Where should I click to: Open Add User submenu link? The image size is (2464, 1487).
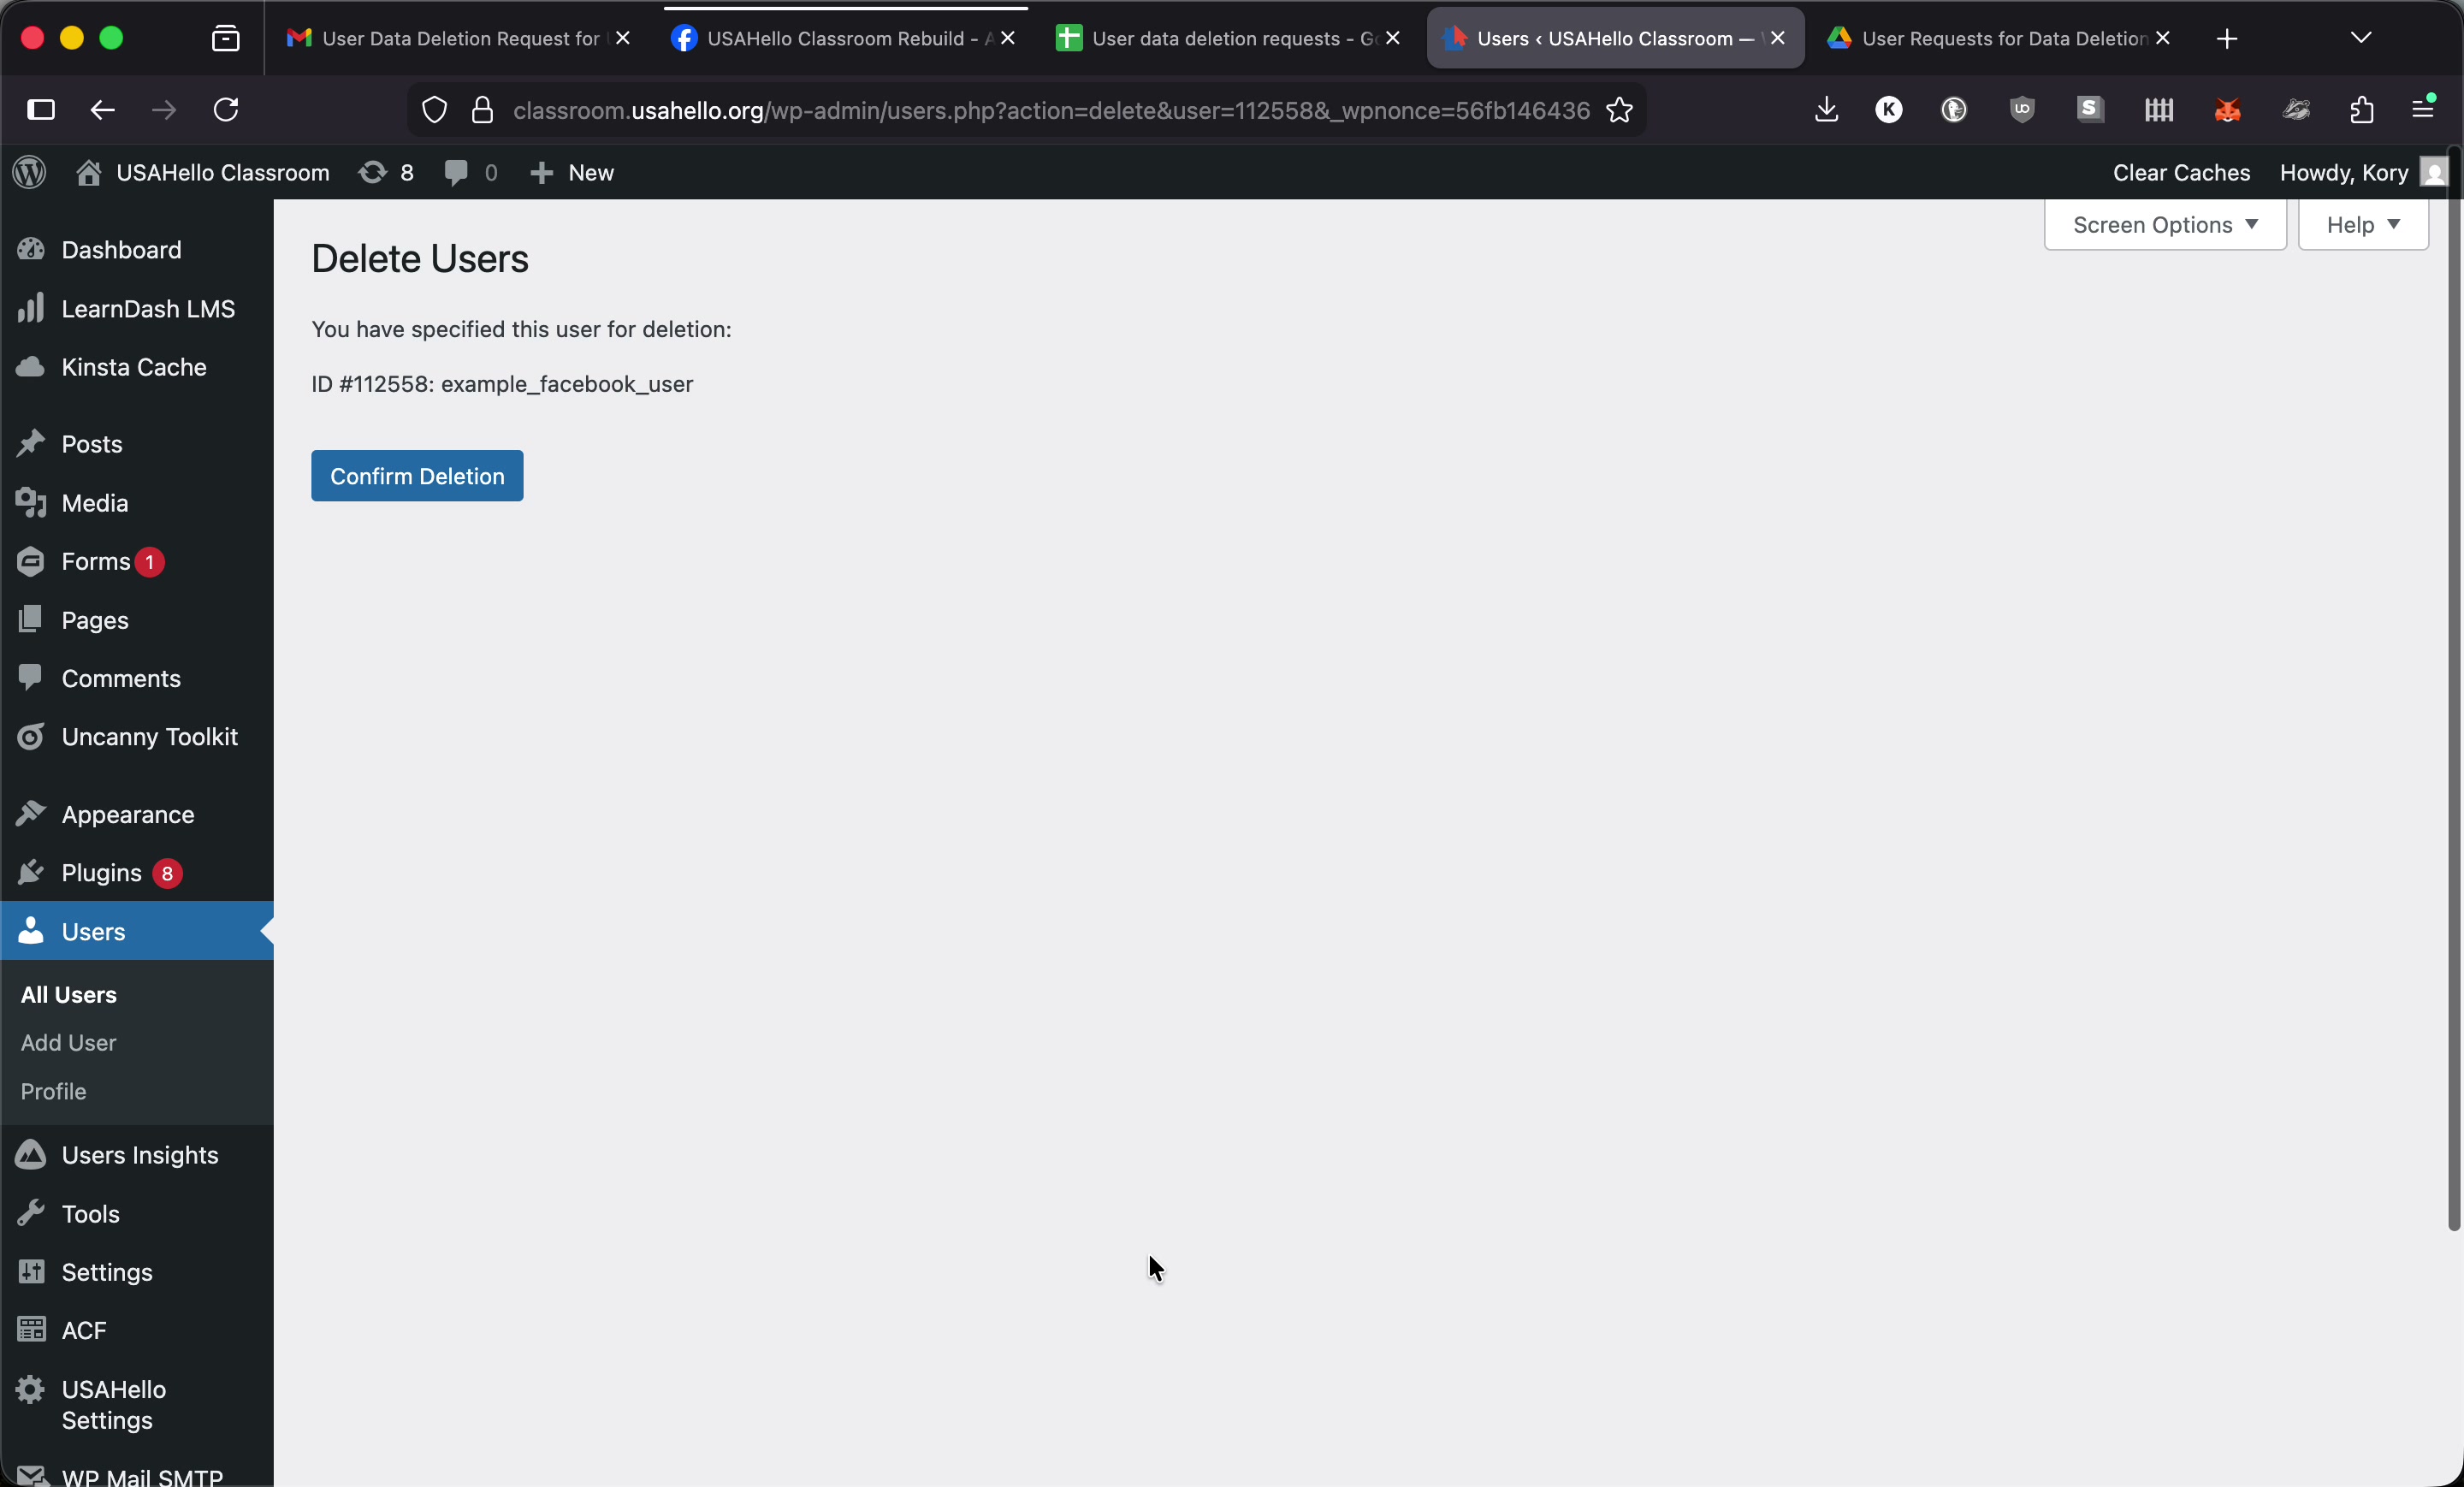68,1042
